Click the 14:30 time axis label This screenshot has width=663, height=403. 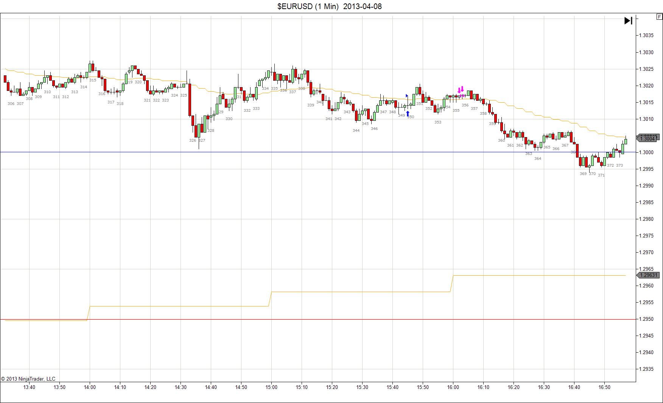pyautogui.click(x=181, y=387)
